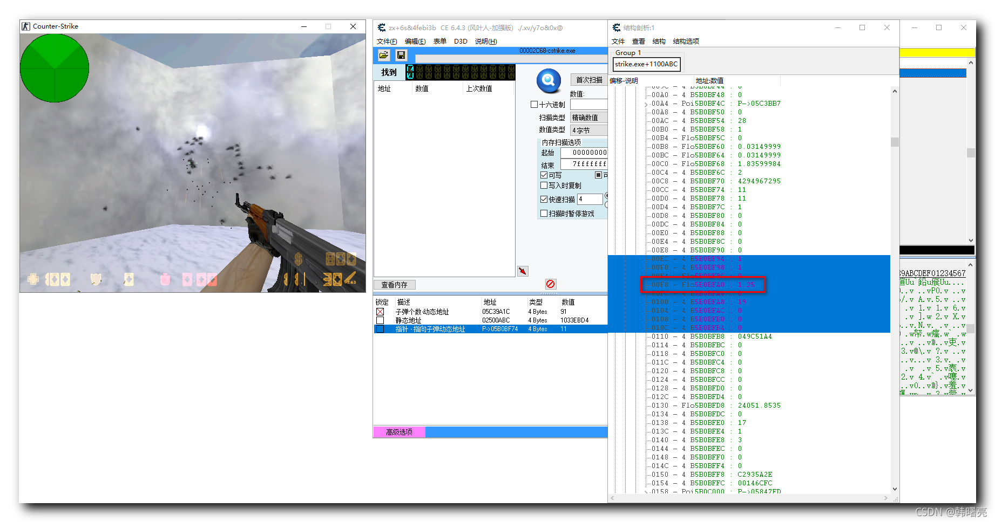This screenshot has height=522, width=995.
Task: Open the 结构选项 menu
Action: [x=686, y=42]
